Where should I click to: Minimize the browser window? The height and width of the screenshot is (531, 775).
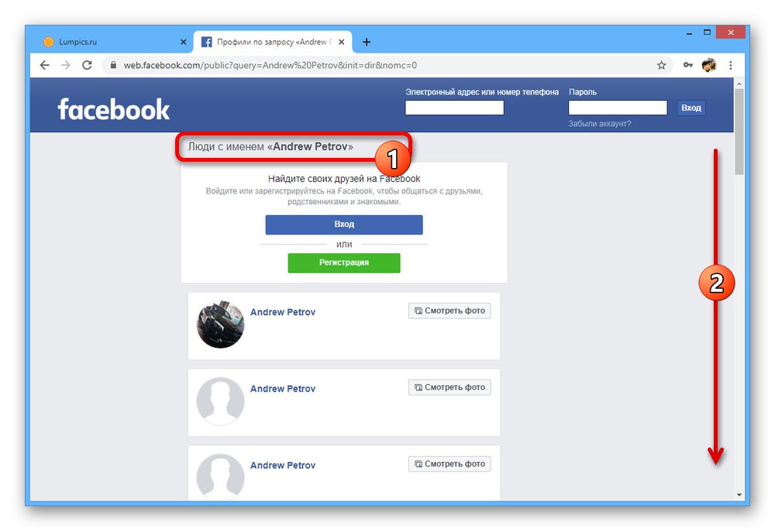pyautogui.click(x=689, y=33)
